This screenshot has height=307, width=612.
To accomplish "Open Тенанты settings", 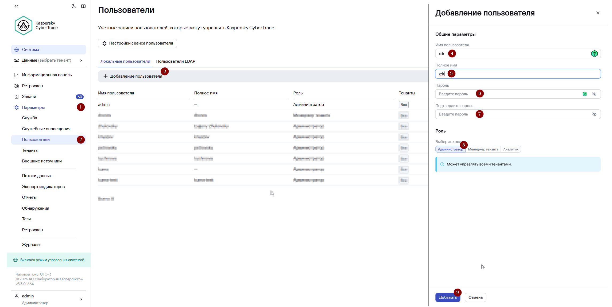I will click(30, 150).
